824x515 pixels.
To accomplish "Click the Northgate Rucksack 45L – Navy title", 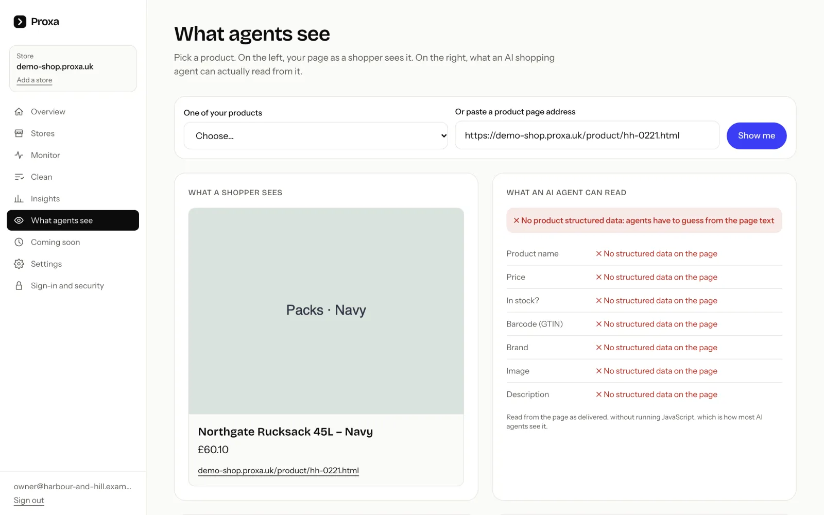I will point(285,432).
